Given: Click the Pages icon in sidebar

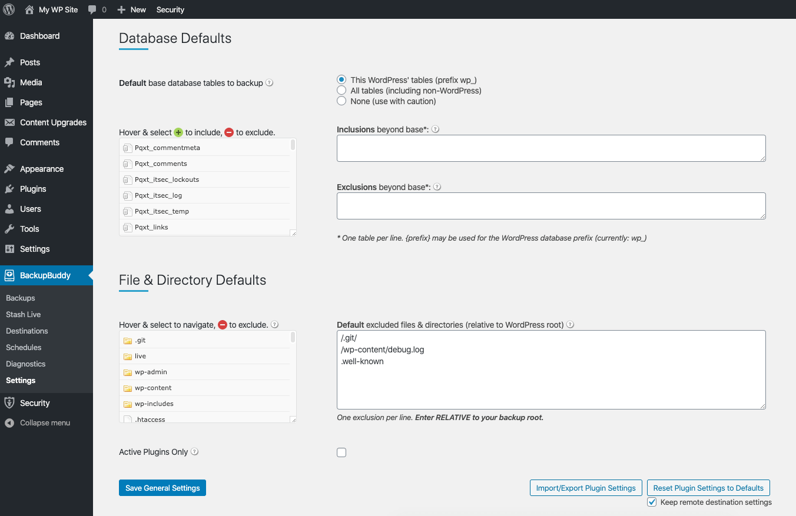Looking at the screenshot, I should point(9,102).
